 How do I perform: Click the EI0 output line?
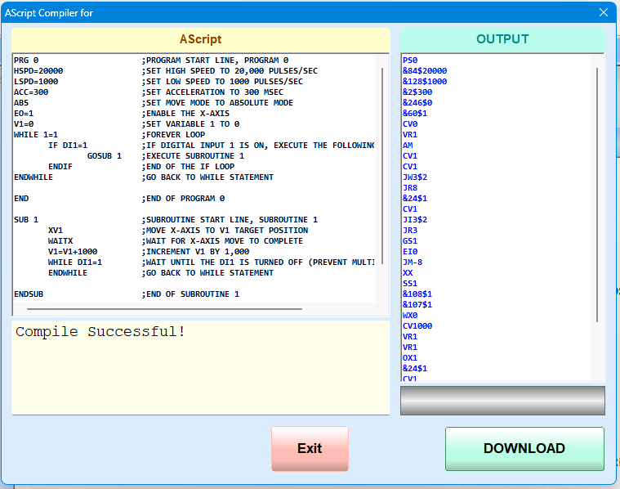pyautogui.click(x=410, y=252)
